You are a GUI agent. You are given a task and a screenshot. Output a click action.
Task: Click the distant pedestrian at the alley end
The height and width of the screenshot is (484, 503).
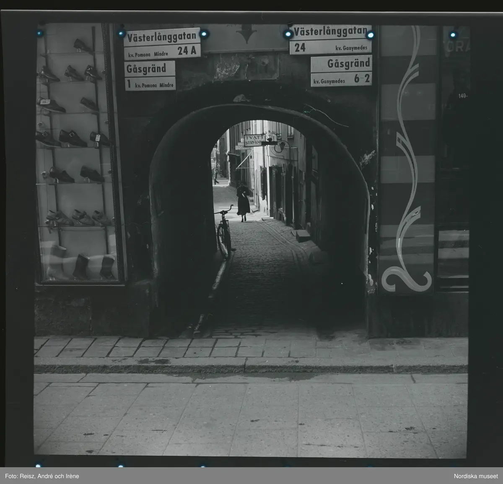click(216, 176)
